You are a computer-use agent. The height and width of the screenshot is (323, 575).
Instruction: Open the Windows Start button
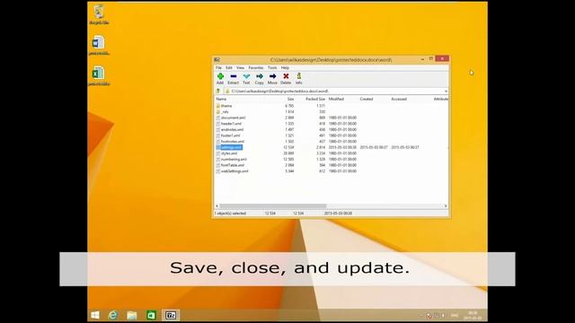tap(95, 315)
